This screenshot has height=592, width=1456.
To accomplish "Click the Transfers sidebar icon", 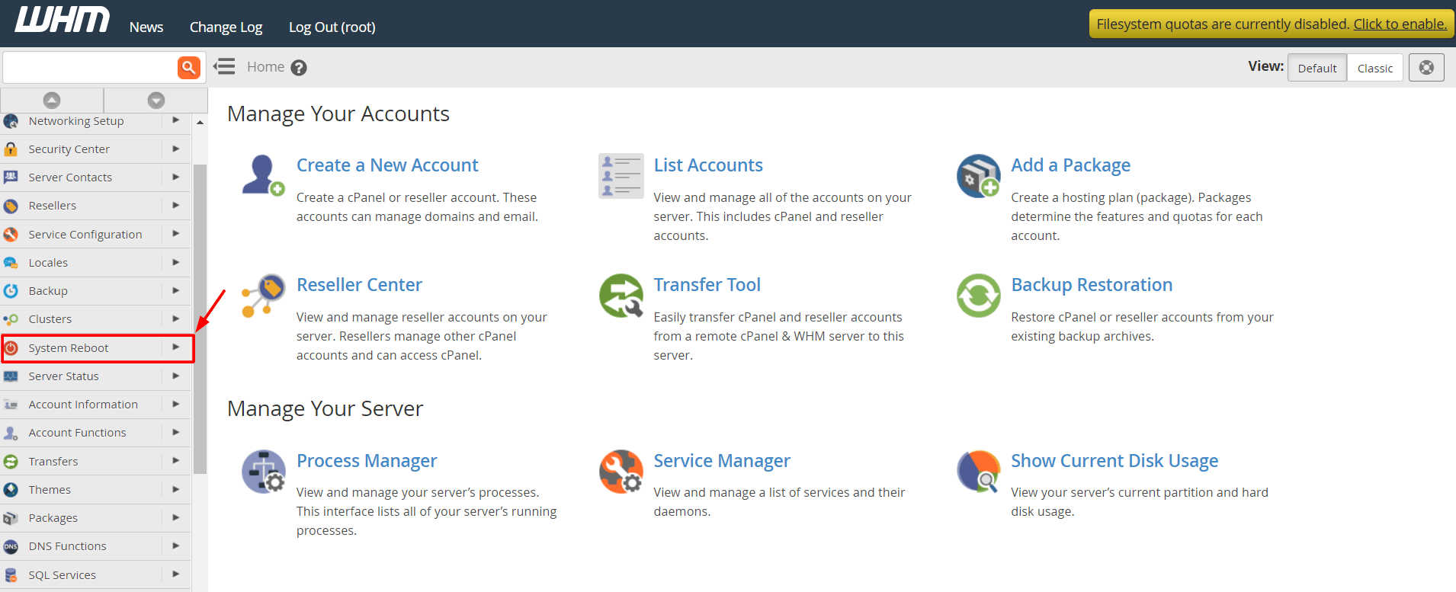I will (11, 461).
